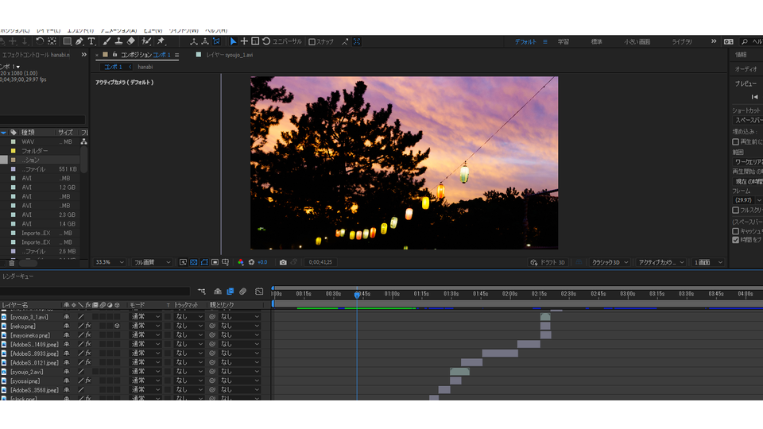Click the Pan Behind anchor point tool

point(52,41)
